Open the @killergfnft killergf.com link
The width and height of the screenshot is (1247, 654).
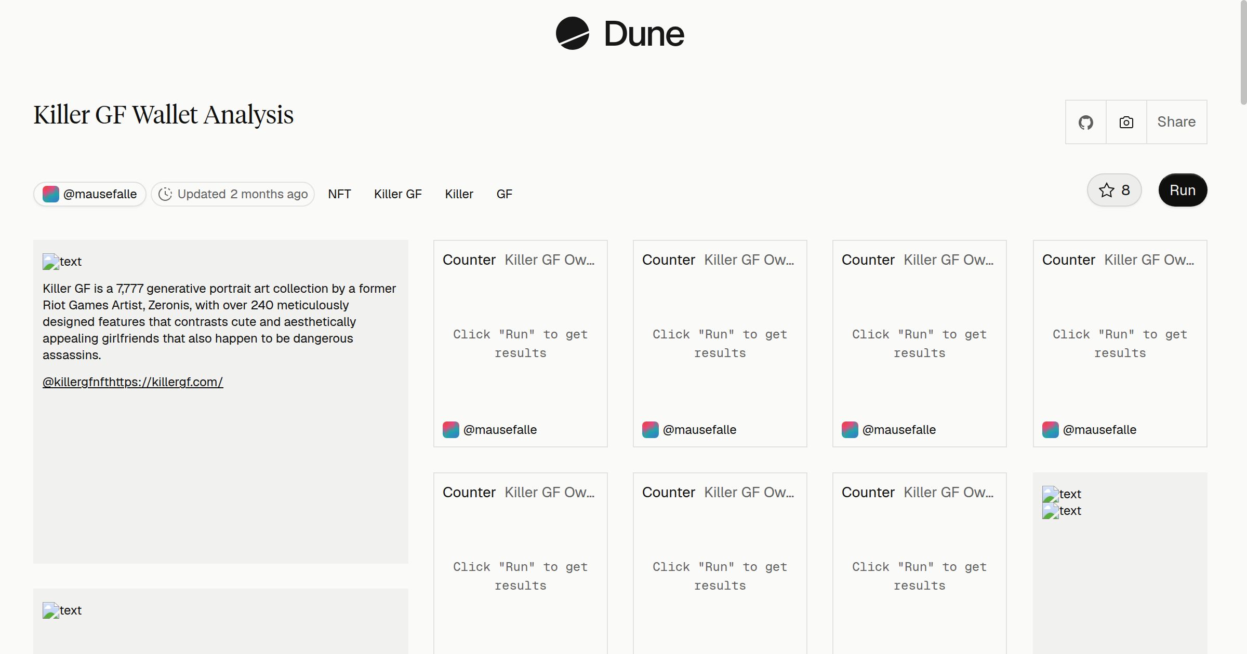132,382
